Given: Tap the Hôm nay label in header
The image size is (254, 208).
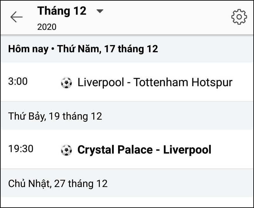Looking at the screenshot, I should click(x=28, y=49).
